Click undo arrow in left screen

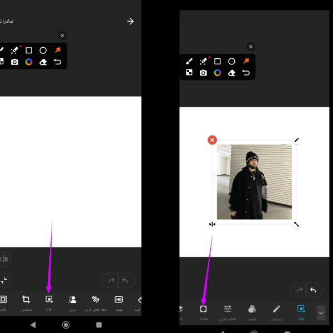click(x=125, y=280)
